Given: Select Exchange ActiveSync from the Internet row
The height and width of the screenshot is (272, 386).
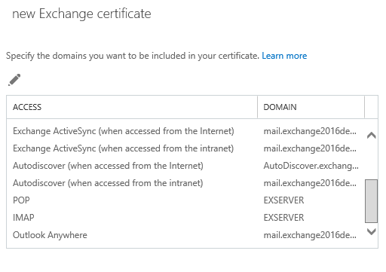Looking at the screenshot, I should pos(185,131).
